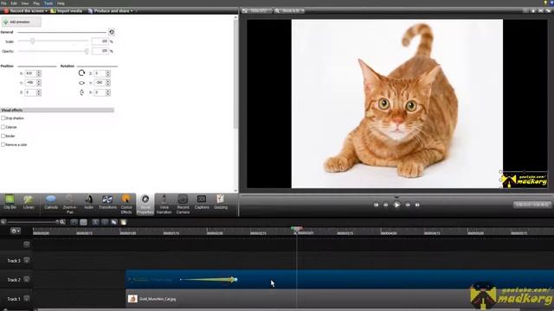Open the View menu
Image resolution: width=554 pixels, height=311 pixels.
click(25, 3)
